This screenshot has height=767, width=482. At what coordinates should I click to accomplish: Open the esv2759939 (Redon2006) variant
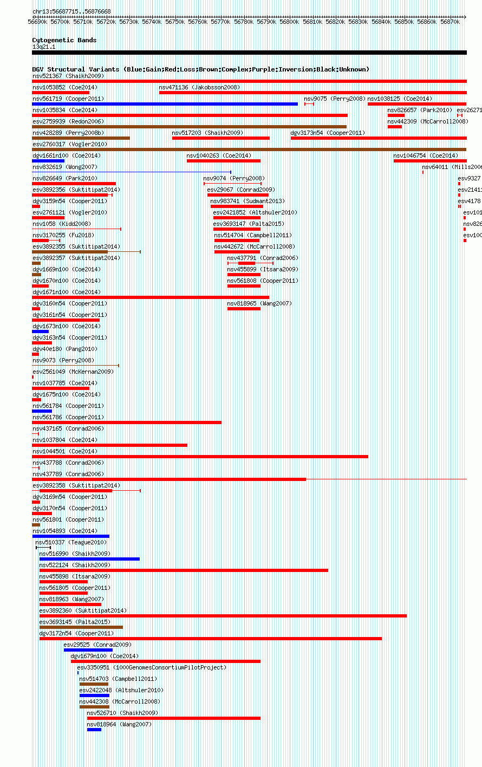68,121
